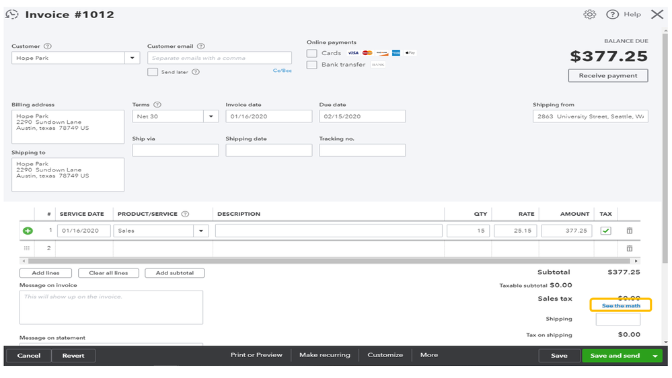
Task: Click the Terms help icon
Action: tap(157, 104)
